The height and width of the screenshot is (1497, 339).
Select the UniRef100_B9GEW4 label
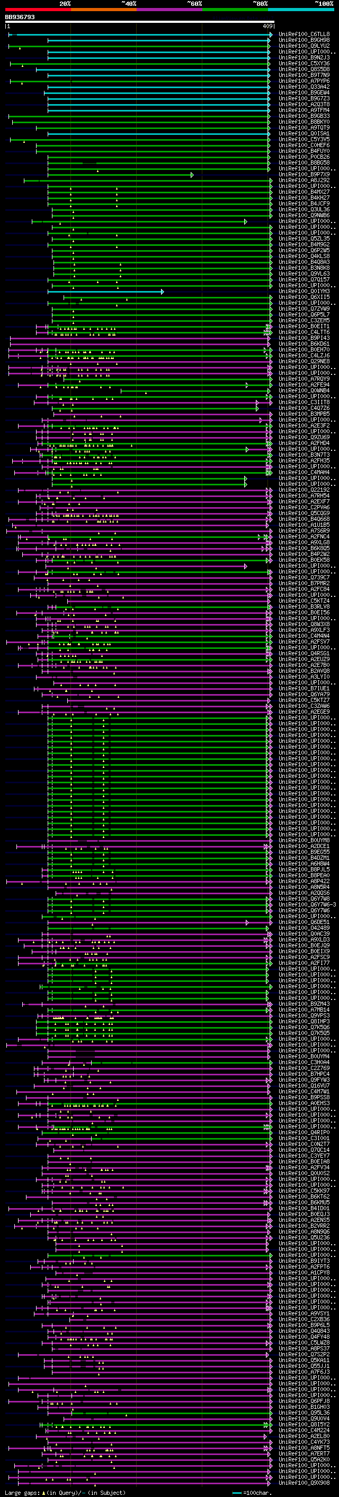point(304,92)
